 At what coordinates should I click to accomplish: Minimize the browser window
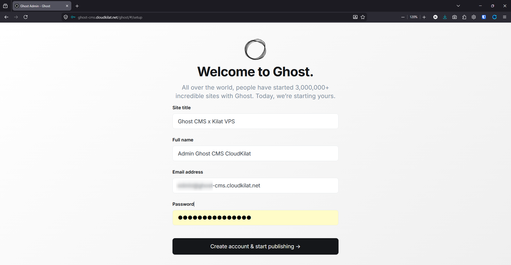coord(480,6)
